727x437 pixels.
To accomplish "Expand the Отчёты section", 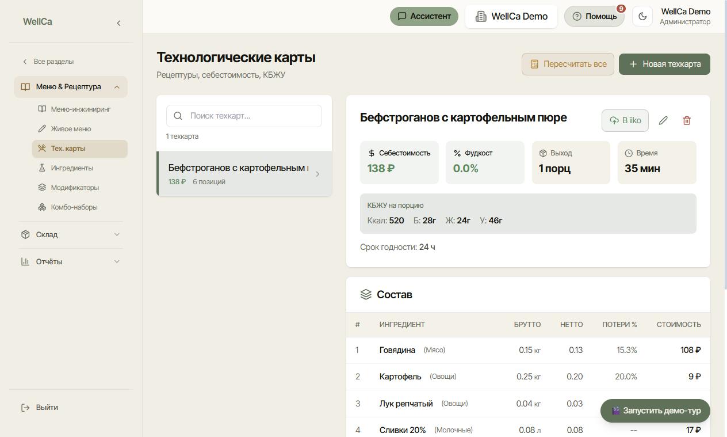I will [x=71, y=262].
